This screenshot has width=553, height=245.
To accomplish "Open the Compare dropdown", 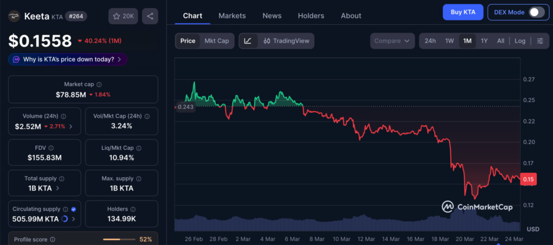I will [392, 41].
